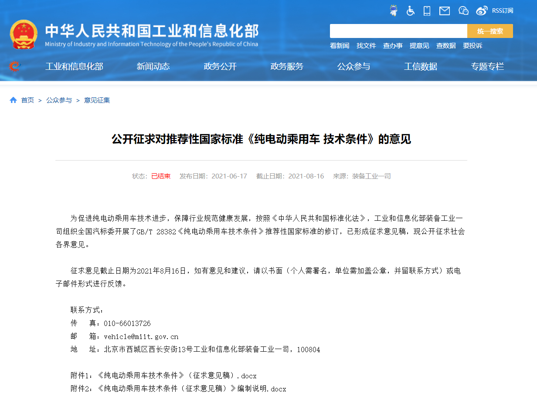Image resolution: width=537 pixels, height=401 pixels.
Task: Open the 新闻动态 menu
Action: click(x=153, y=66)
